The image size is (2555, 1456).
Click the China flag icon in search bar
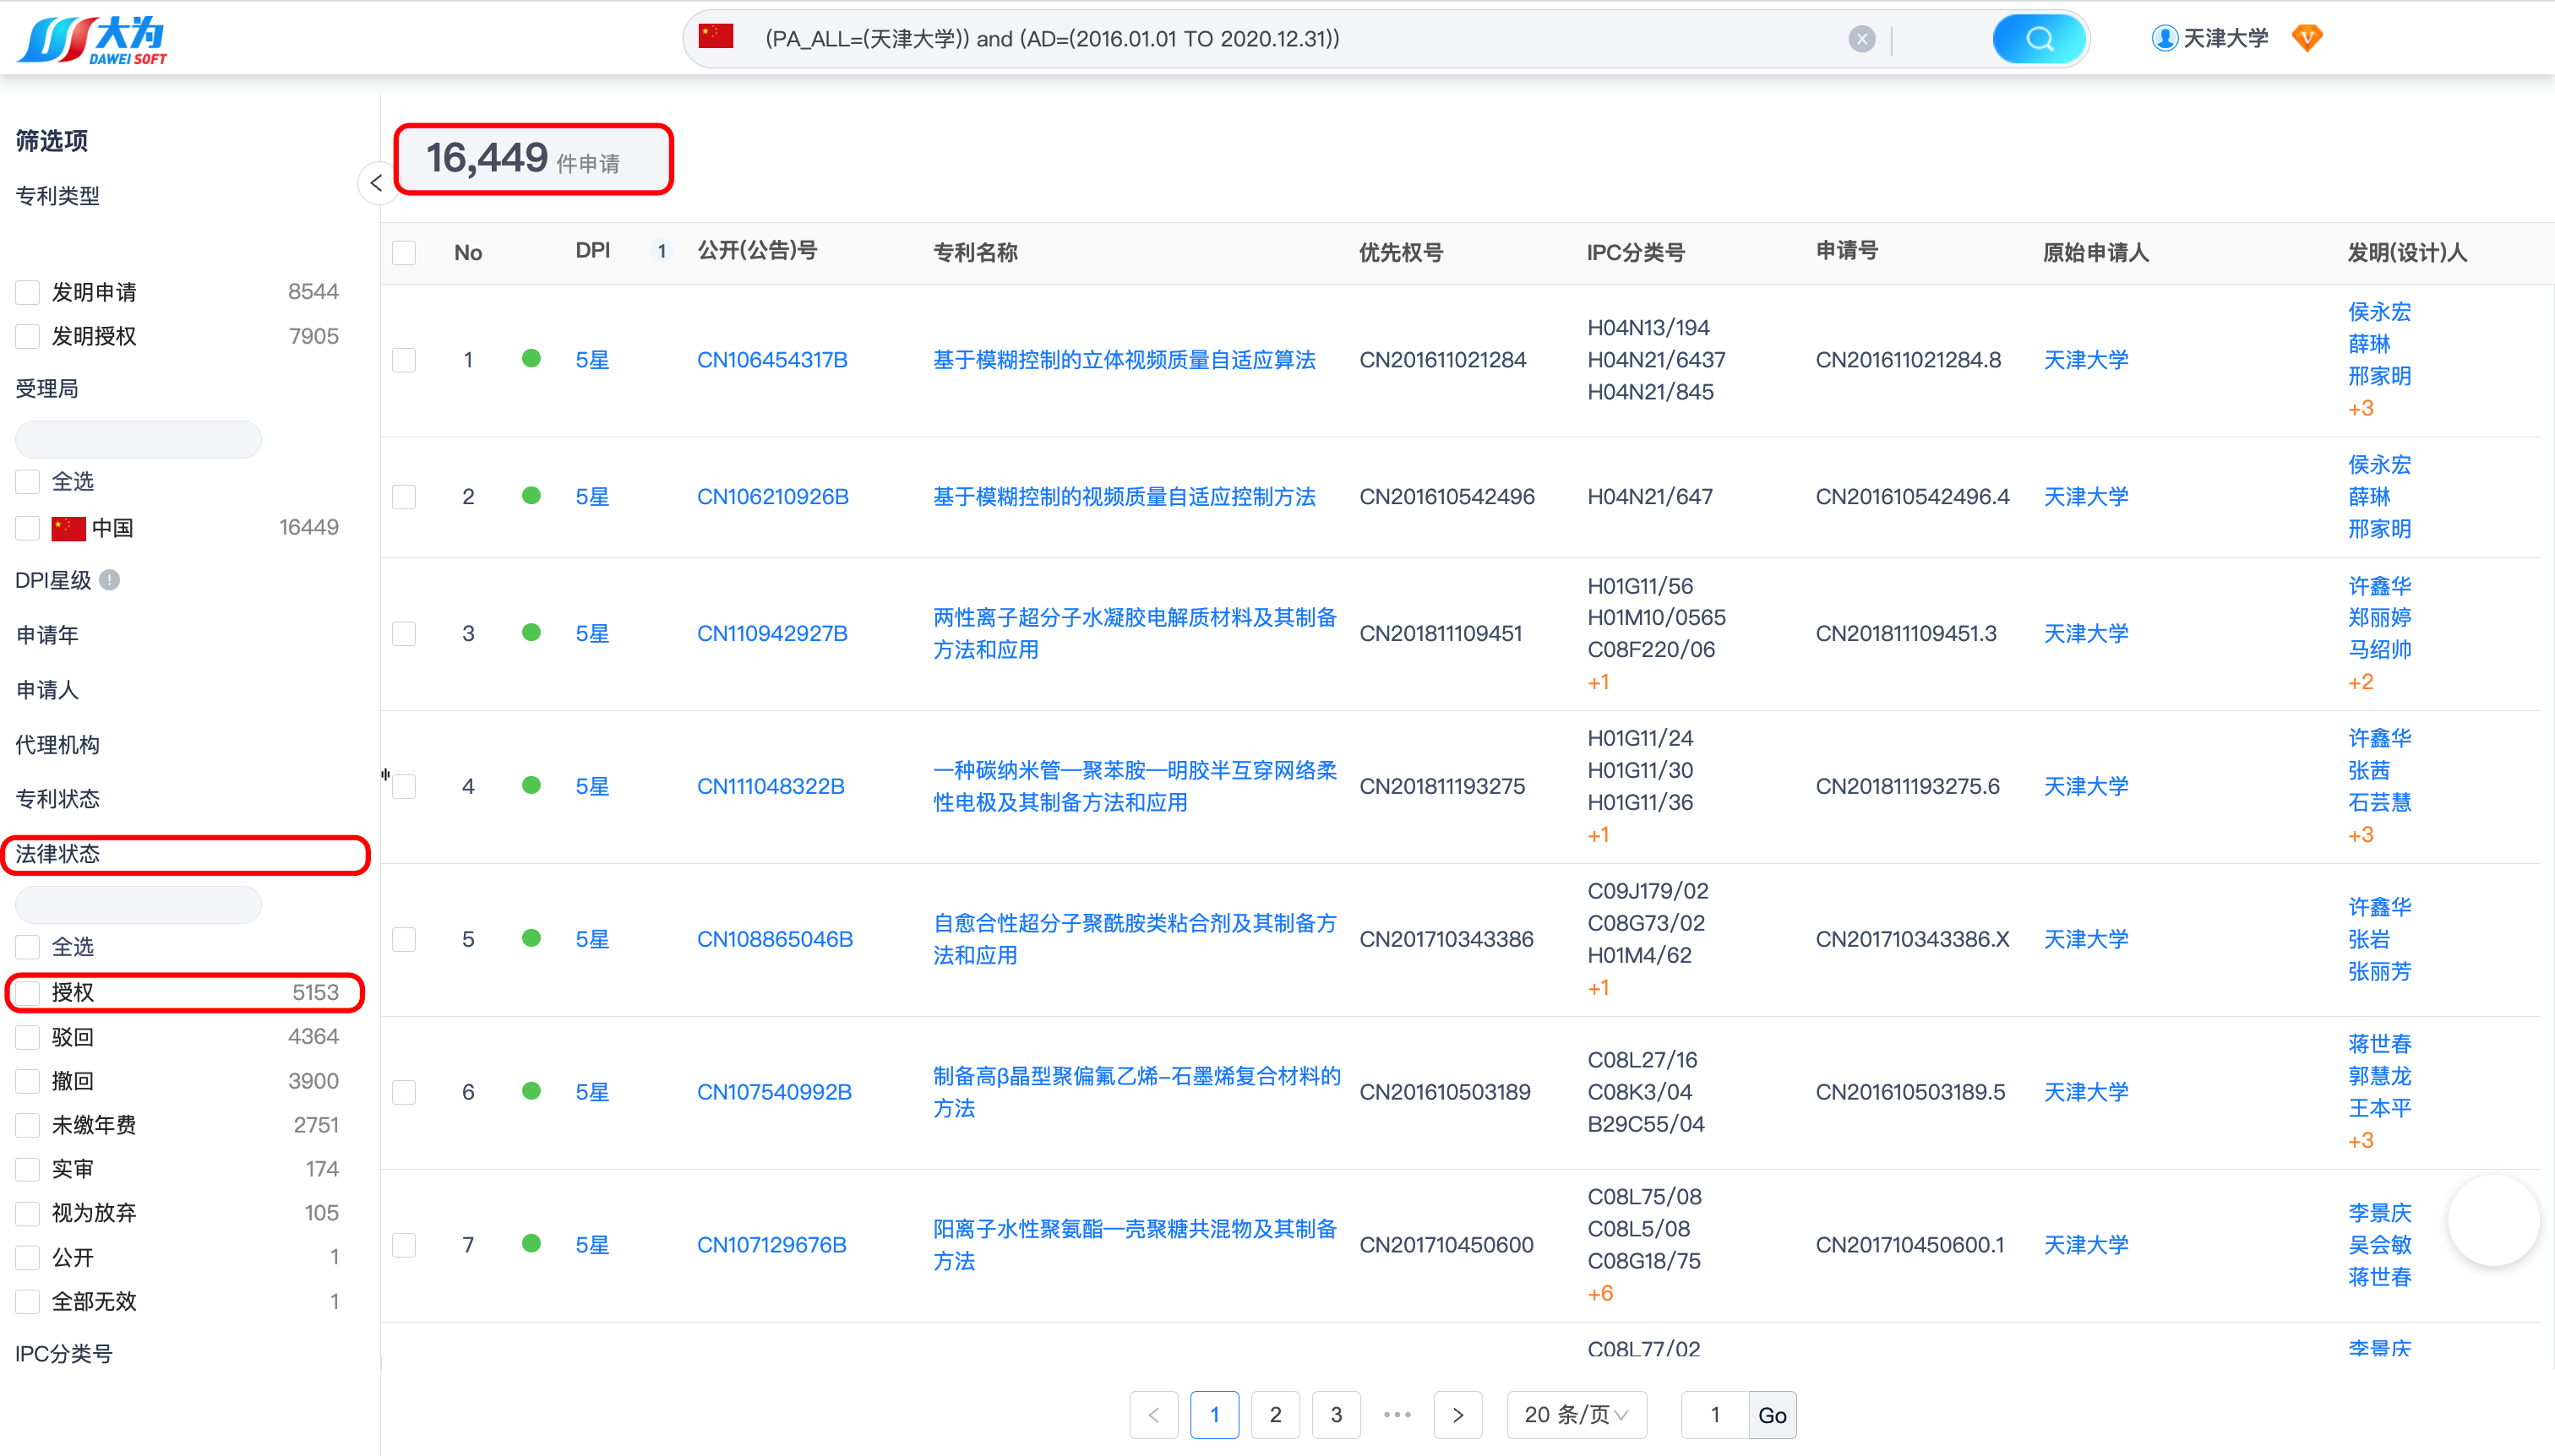click(x=716, y=37)
